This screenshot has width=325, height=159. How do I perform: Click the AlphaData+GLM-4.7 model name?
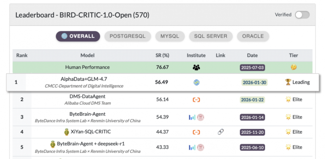(84, 79)
